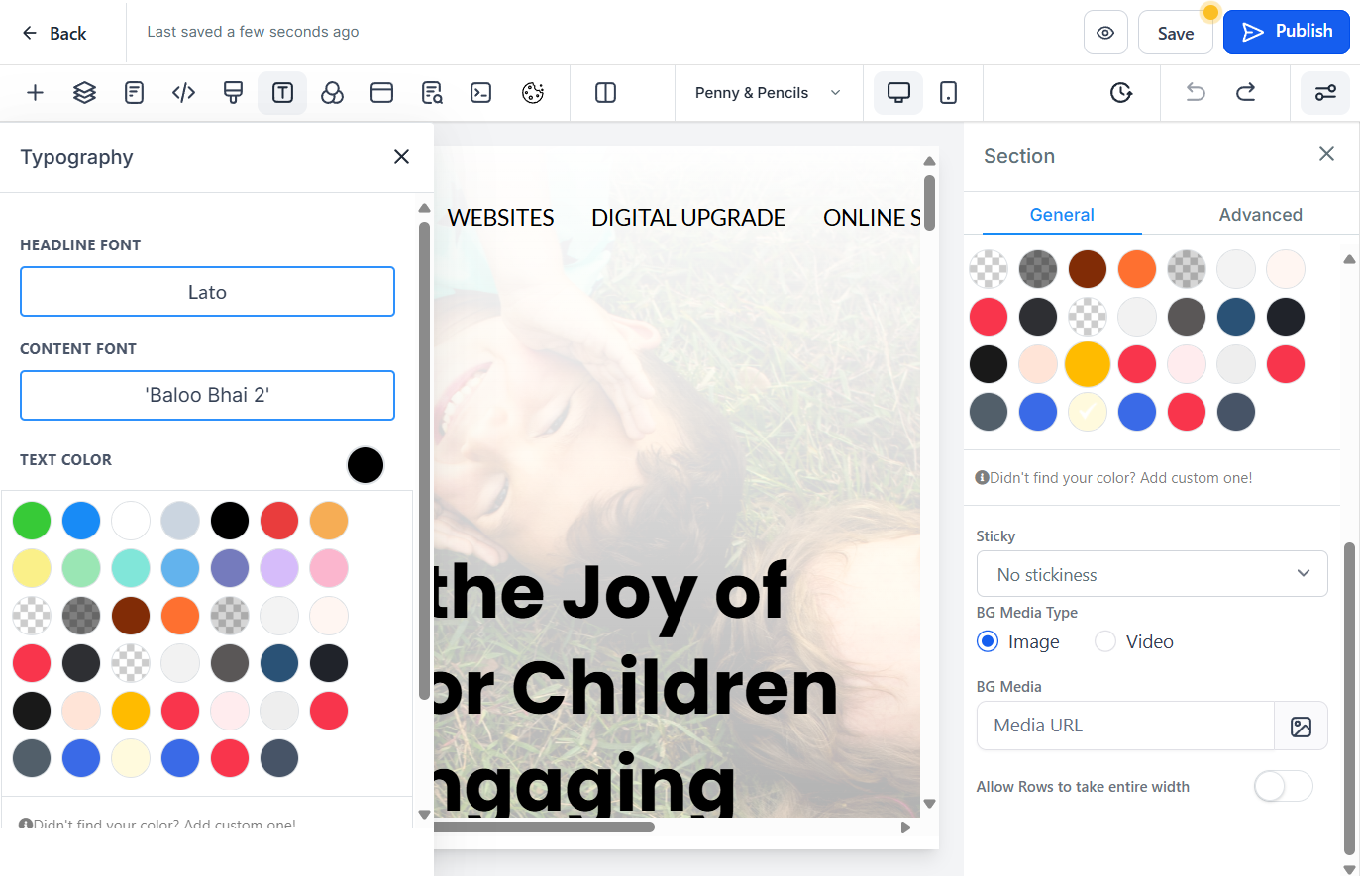Open the settings sliders icon
The width and height of the screenshot is (1360, 876).
[x=1325, y=93]
